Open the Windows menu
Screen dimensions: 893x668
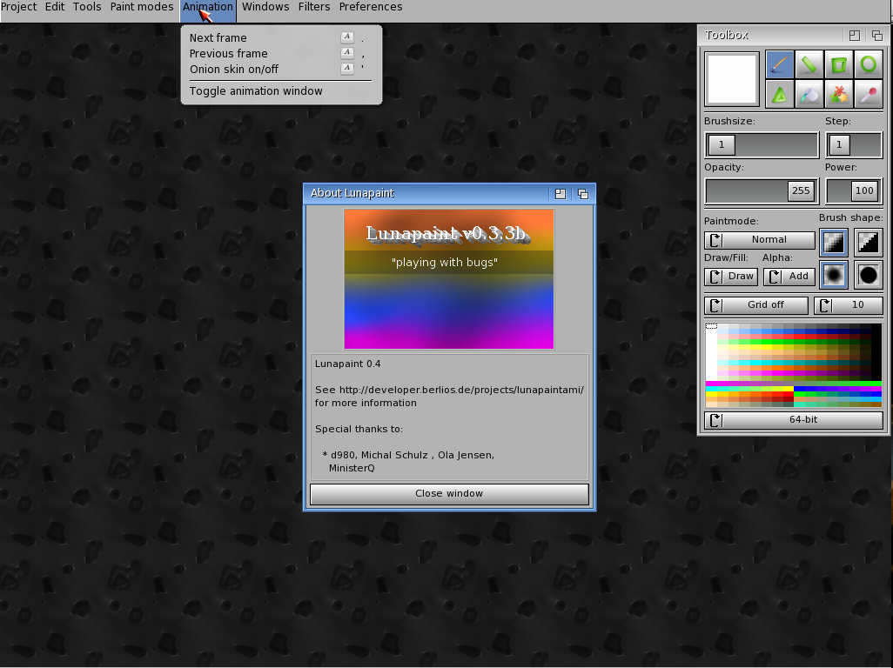pos(265,7)
